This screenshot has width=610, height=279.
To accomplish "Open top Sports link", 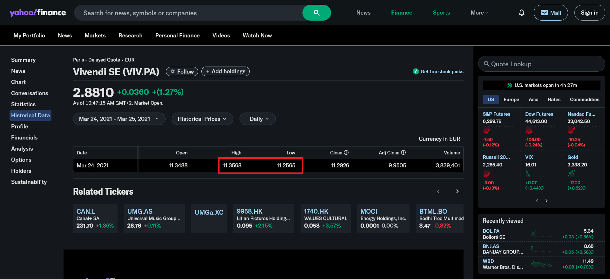I will click(x=441, y=13).
